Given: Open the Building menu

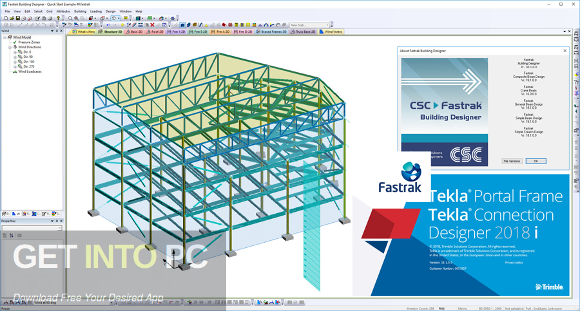Looking at the screenshot, I should coord(80,12).
